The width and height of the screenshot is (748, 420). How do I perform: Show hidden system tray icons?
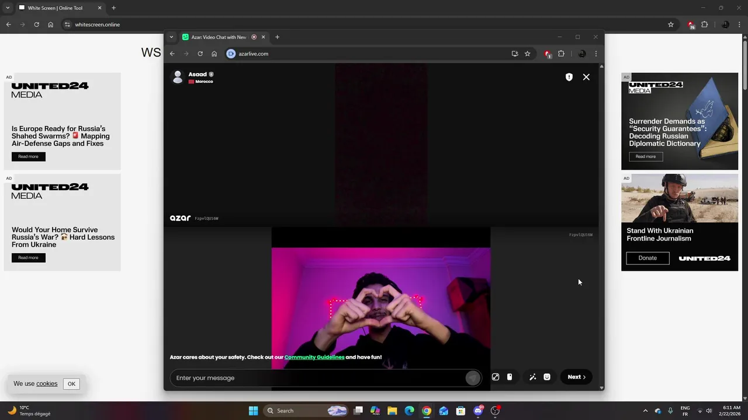[645, 411]
